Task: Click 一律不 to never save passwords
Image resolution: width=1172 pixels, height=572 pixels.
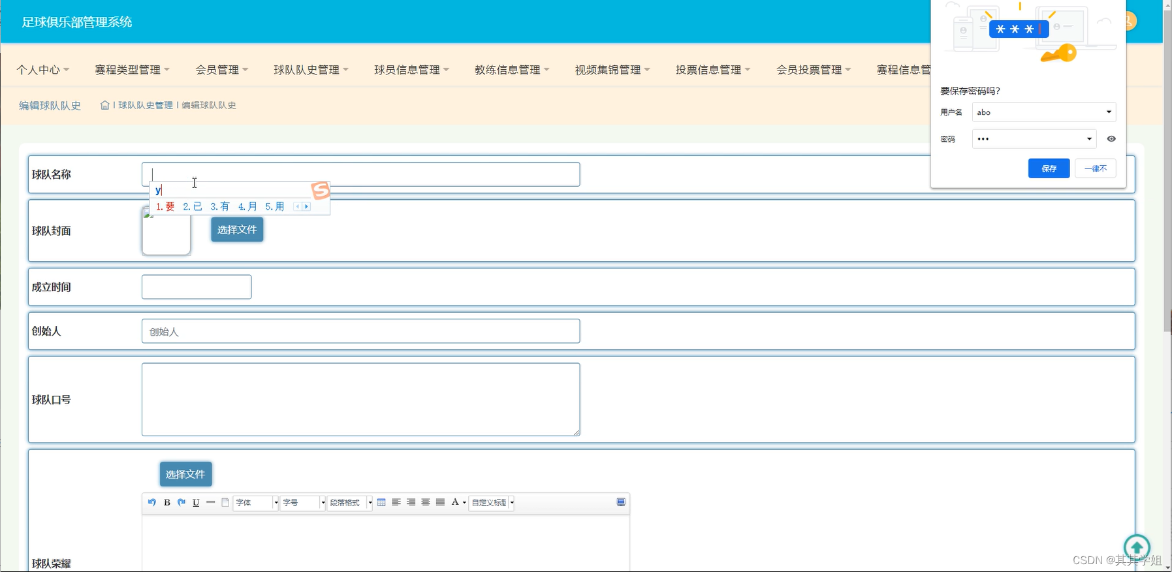Action: coord(1096,168)
